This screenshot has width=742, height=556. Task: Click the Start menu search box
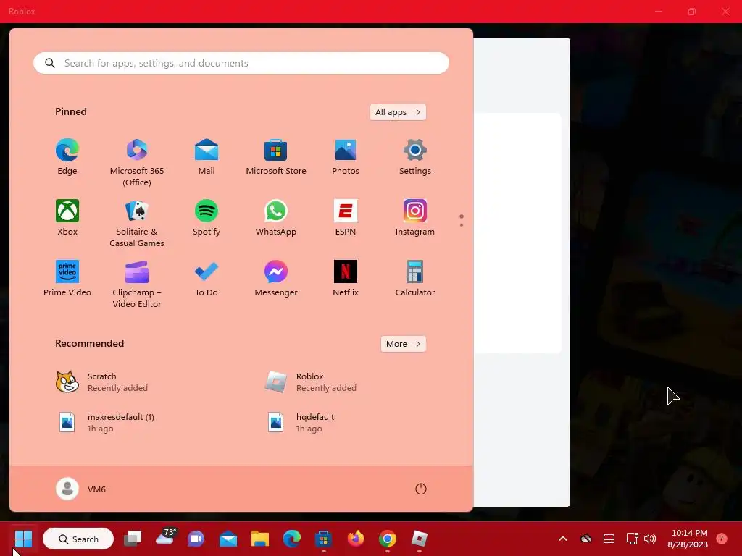tap(241, 63)
